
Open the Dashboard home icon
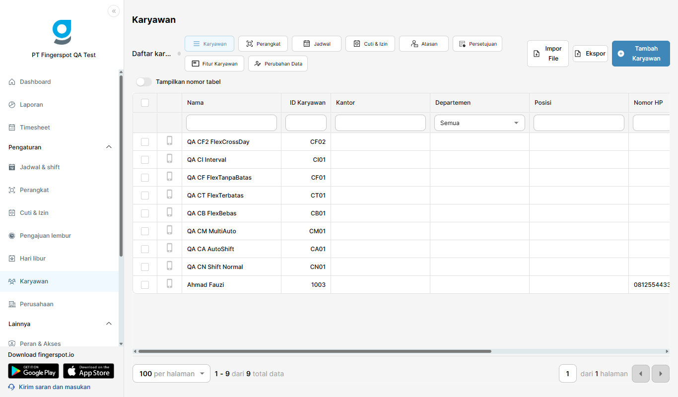[x=12, y=82]
